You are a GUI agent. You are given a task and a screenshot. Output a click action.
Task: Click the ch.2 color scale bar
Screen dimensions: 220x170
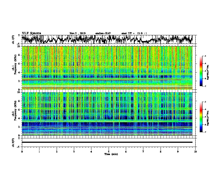(201, 117)
